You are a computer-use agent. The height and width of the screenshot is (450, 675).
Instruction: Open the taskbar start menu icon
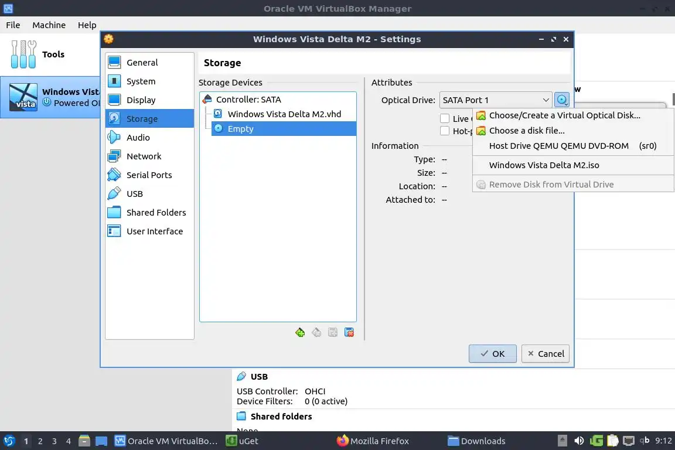(9, 441)
